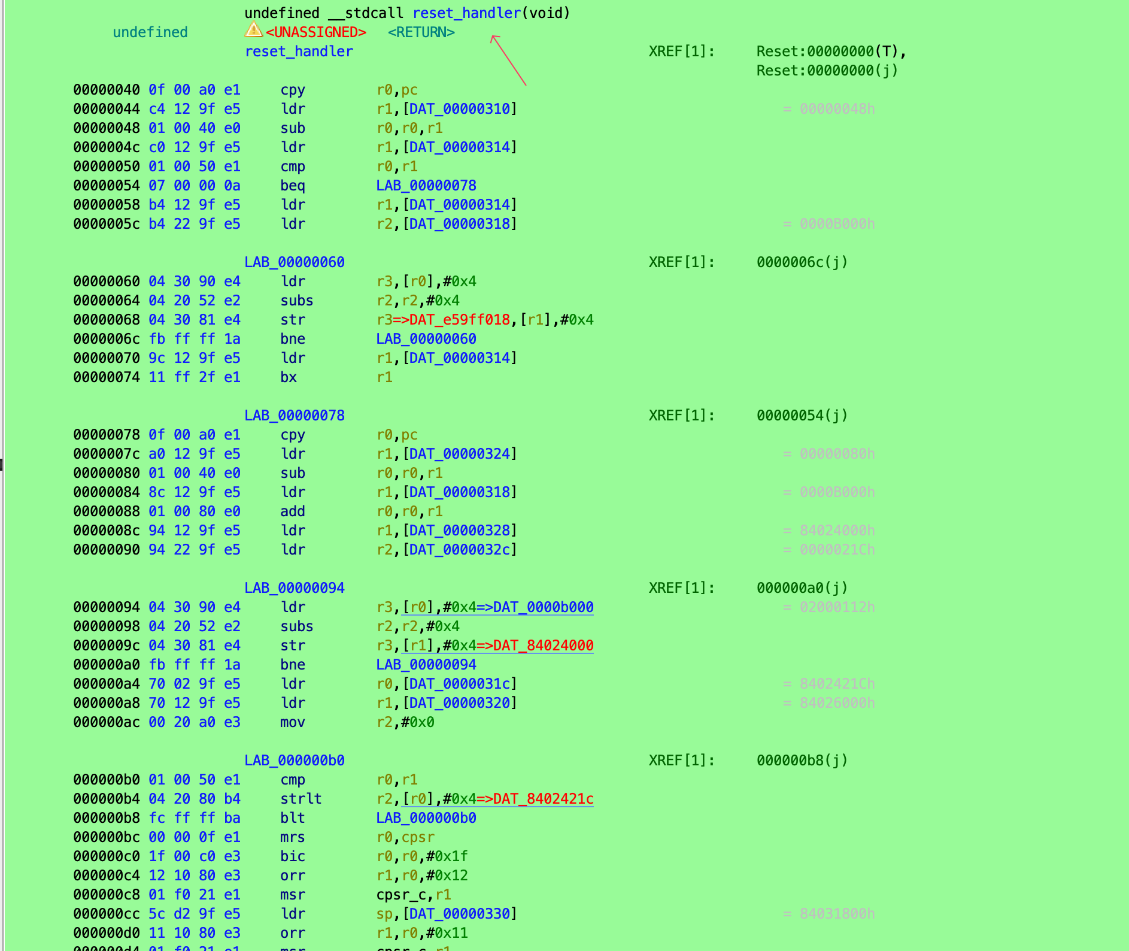
Task: Select label LAB_000000b0 heading
Action: click(295, 761)
